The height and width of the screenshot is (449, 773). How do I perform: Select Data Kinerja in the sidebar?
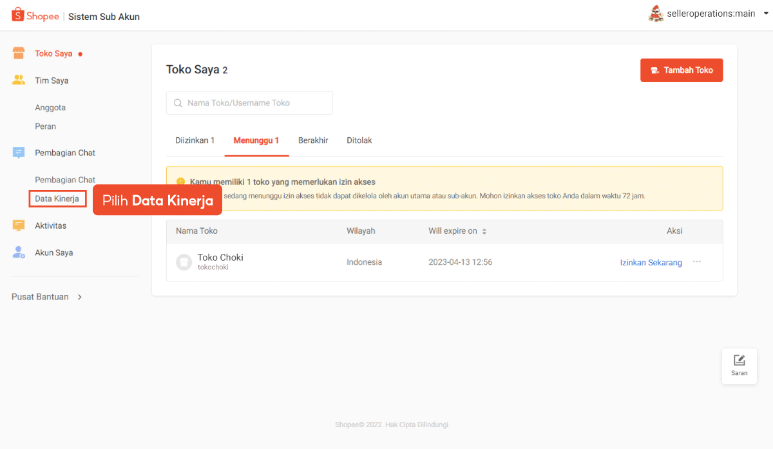(x=57, y=198)
